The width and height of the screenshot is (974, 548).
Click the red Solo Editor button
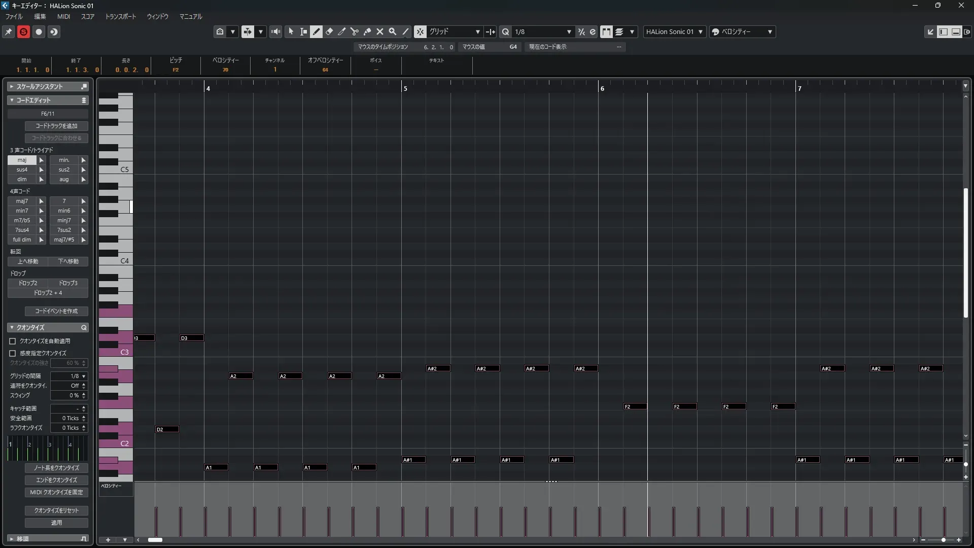(x=23, y=31)
